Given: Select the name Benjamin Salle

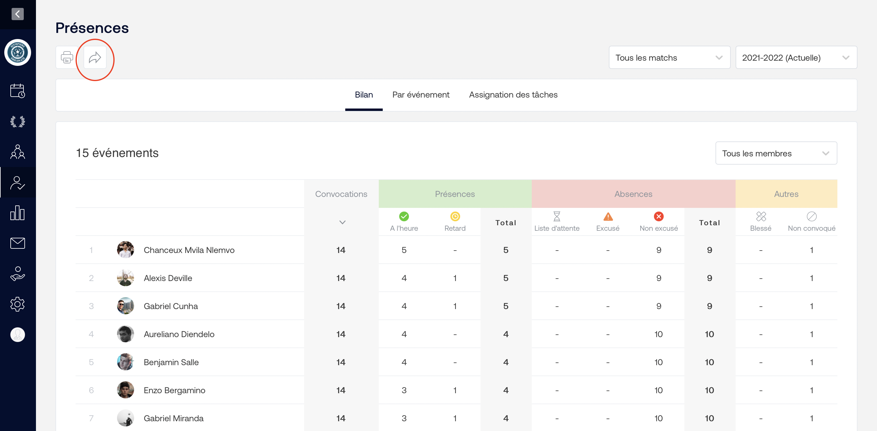Looking at the screenshot, I should (x=171, y=362).
